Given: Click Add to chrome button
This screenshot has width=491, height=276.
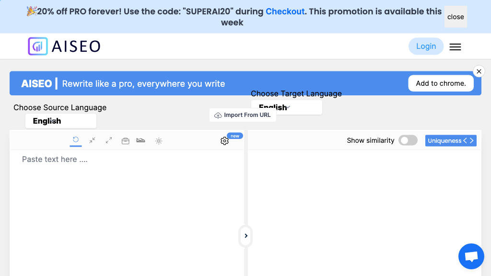Looking at the screenshot, I should click(x=441, y=83).
